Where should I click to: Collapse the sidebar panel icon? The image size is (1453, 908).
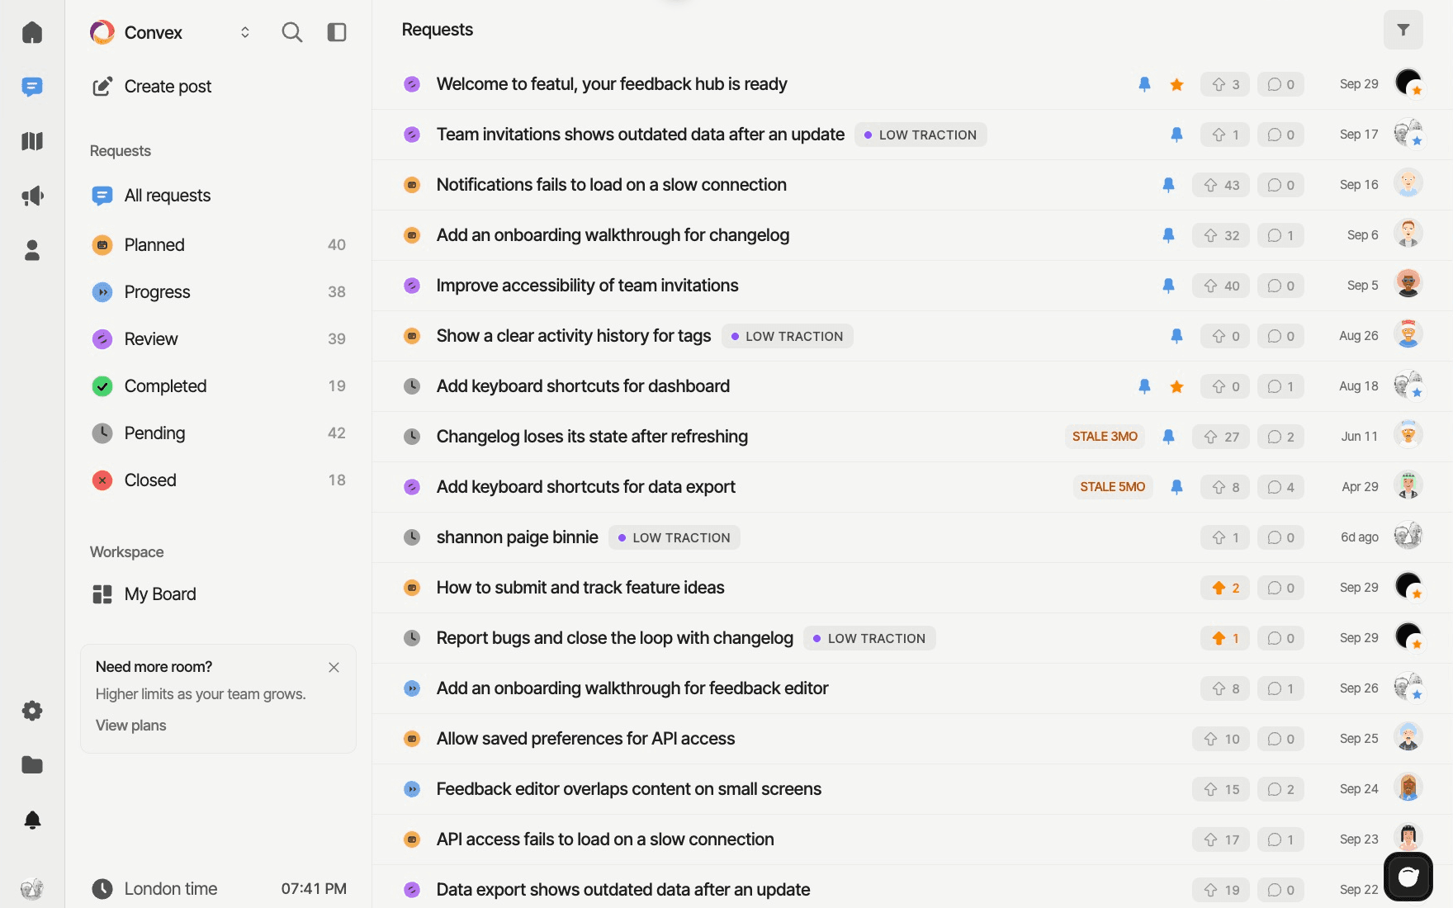[x=337, y=32]
